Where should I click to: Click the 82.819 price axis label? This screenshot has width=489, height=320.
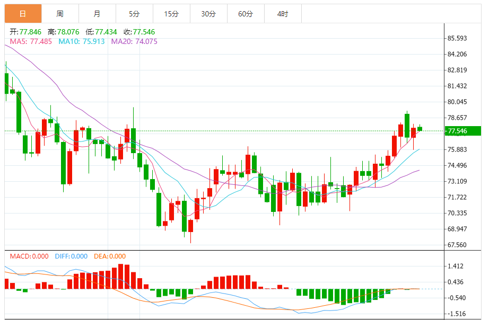coord(457,70)
